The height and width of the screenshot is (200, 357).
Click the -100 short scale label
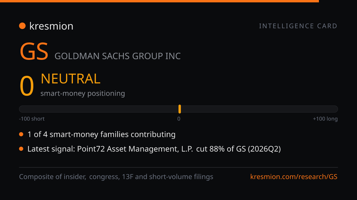32,119
